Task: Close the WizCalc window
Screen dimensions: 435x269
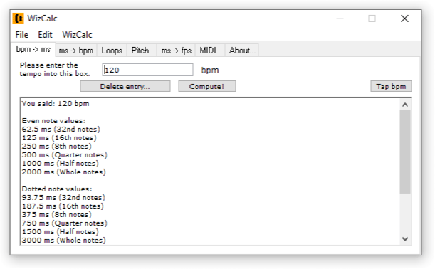Action: (405, 19)
